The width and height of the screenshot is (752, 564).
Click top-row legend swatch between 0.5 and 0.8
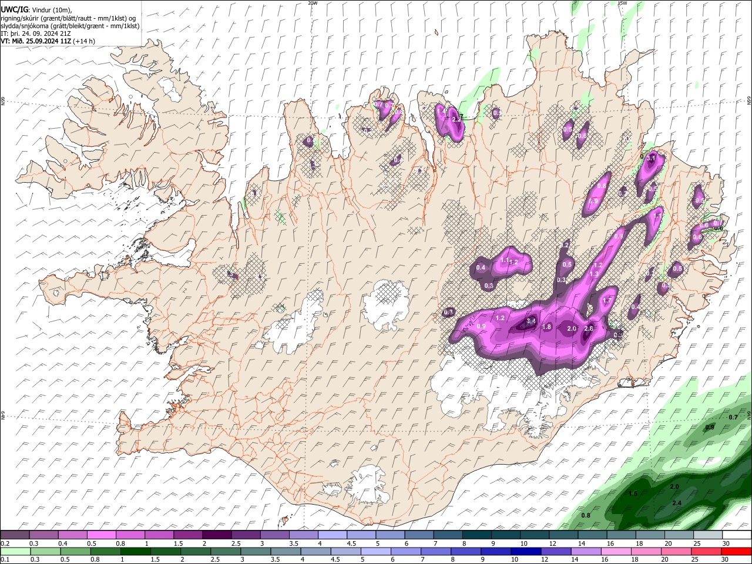[102, 535]
